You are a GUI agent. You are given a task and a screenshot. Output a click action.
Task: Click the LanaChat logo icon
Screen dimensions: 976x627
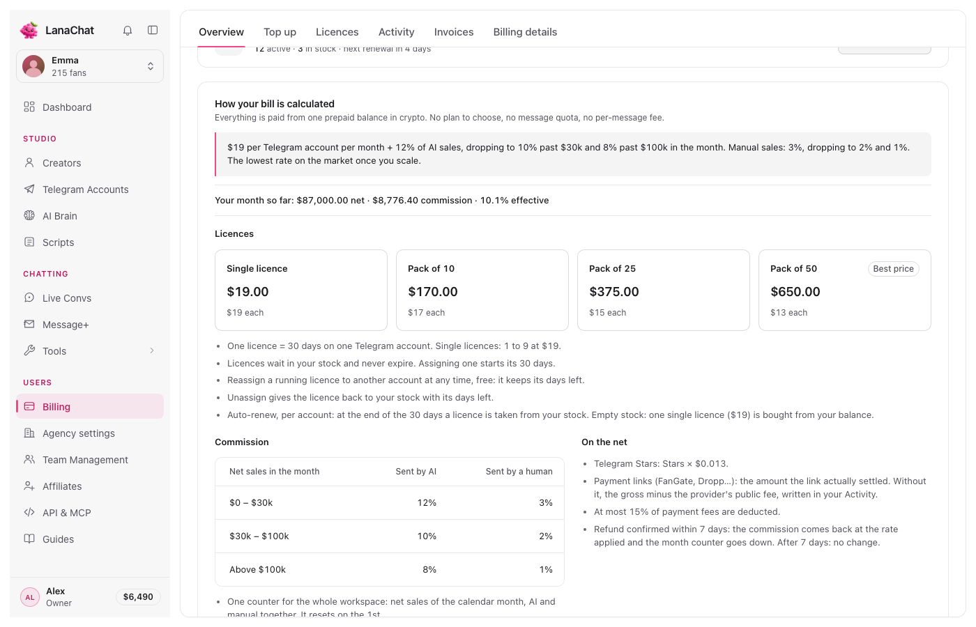pyautogui.click(x=29, y=30)
